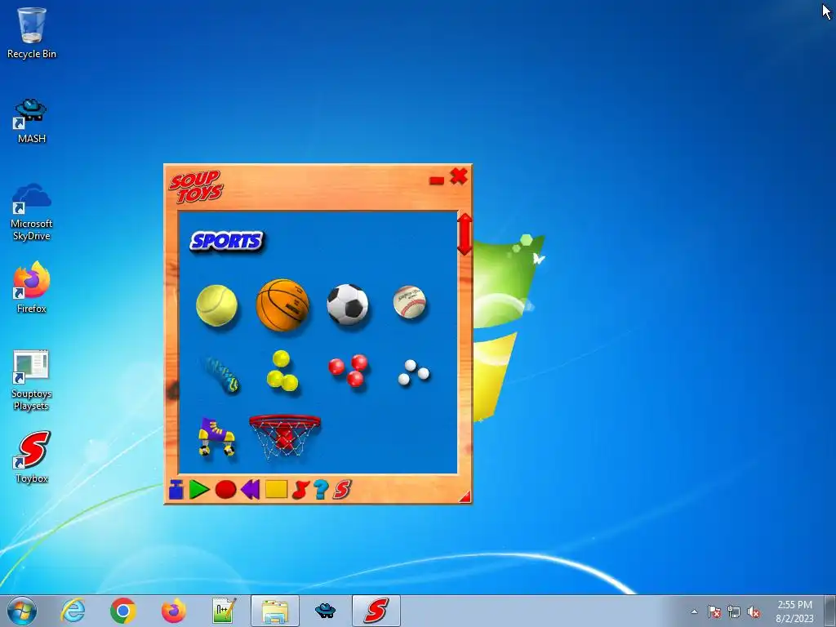Click the green play button
The width and height of the screenshot is (836, 627).
tap(198, 490)
